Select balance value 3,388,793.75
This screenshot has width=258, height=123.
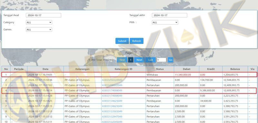click(231, 106)
